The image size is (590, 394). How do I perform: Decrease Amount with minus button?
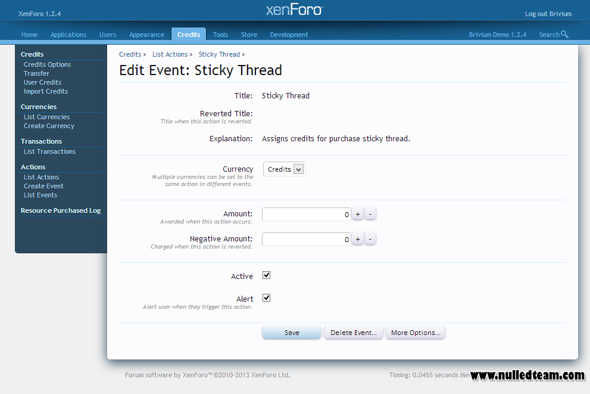tap(370, 214)
